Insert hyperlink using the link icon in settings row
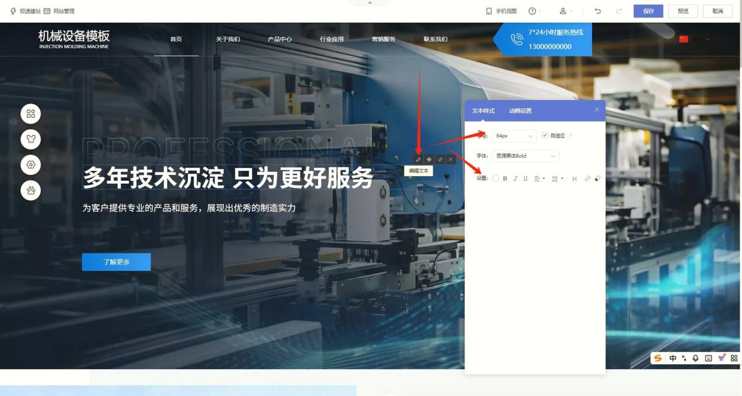This screenshot has height=396, width=742. [587, 178]
